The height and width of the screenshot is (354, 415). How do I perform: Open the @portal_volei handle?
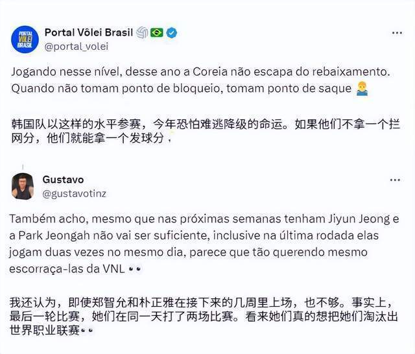coord(77,47)
